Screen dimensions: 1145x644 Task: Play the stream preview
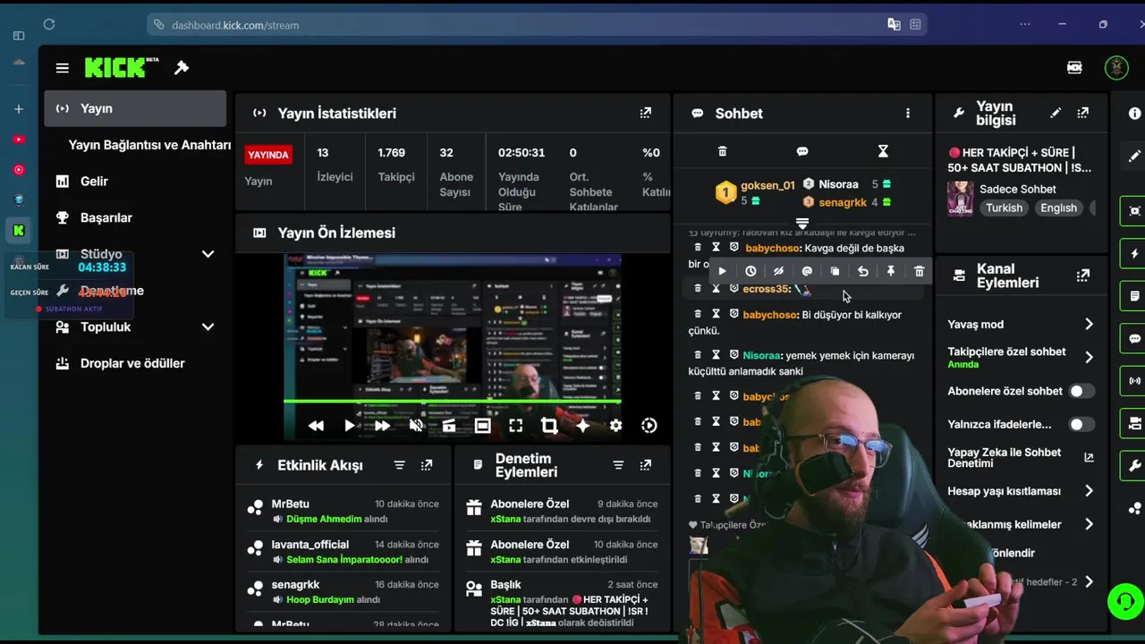[x=350, y=426]
